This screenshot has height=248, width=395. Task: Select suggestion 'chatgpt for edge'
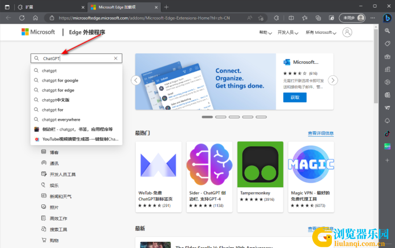point(76,90)
